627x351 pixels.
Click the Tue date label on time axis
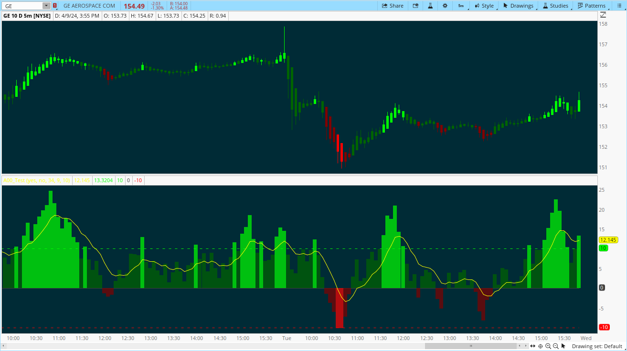pos(287,338)
